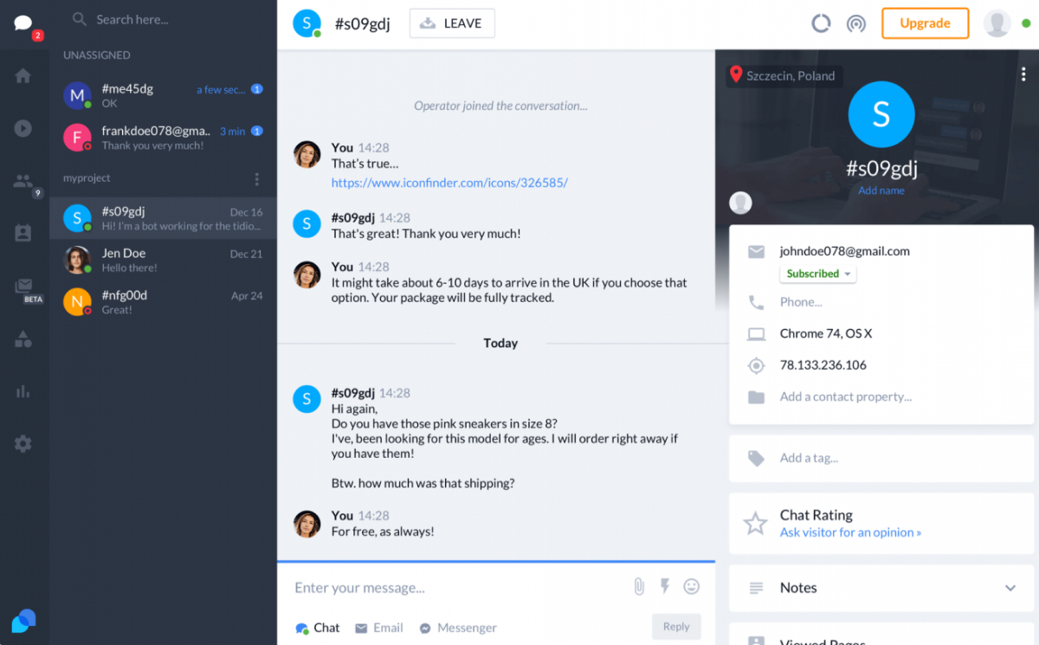
Task: Click the Upgrade button
Action: click(925, 23)
